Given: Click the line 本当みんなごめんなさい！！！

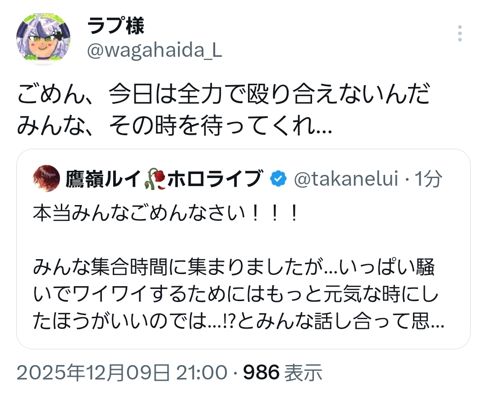Looking at the screenshot, I should click(x=166, y=213).
